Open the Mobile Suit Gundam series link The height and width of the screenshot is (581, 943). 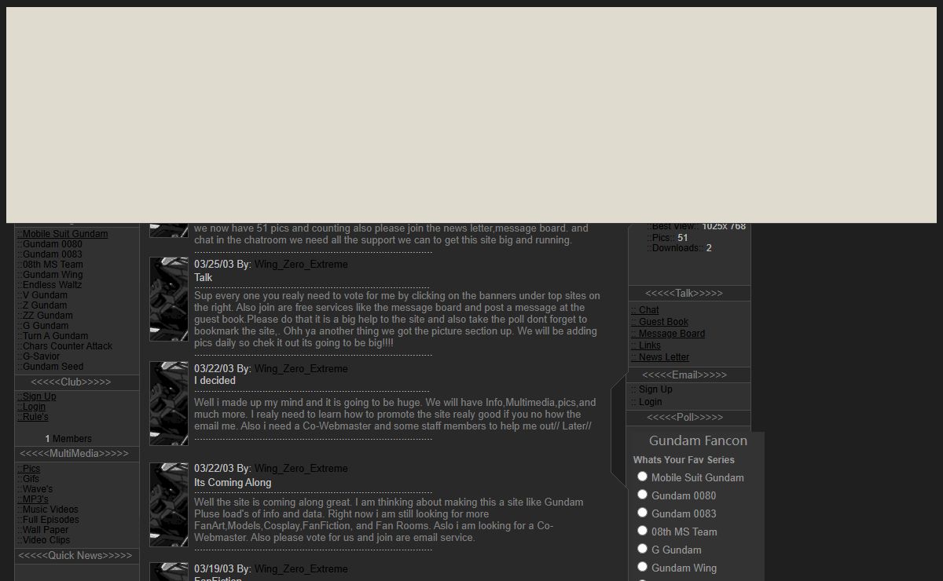tap(63, 234)
